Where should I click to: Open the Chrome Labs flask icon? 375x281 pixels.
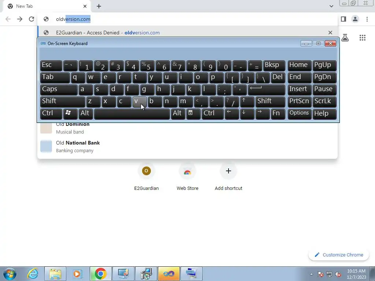point(345,38)
